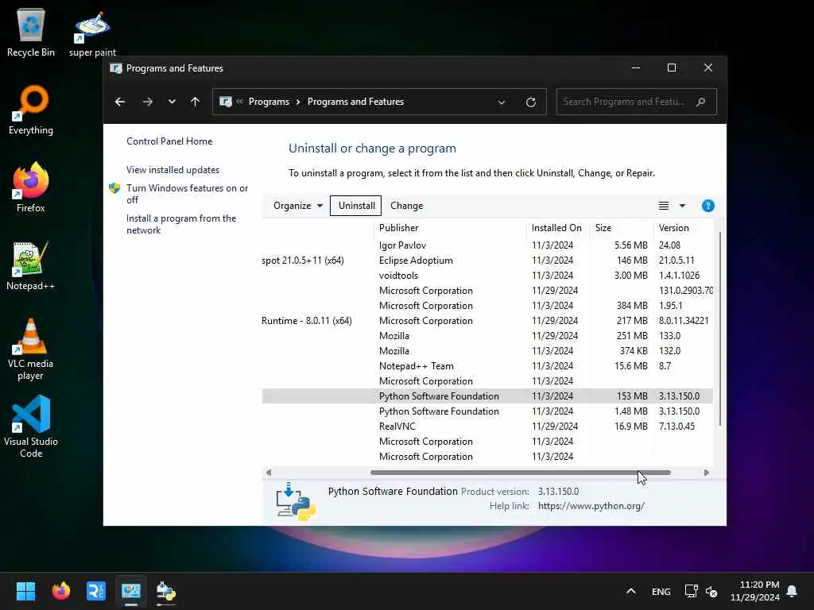Show hidden tray icons chevron
This screenshot has width=814, height=610.
pos(630,591)
